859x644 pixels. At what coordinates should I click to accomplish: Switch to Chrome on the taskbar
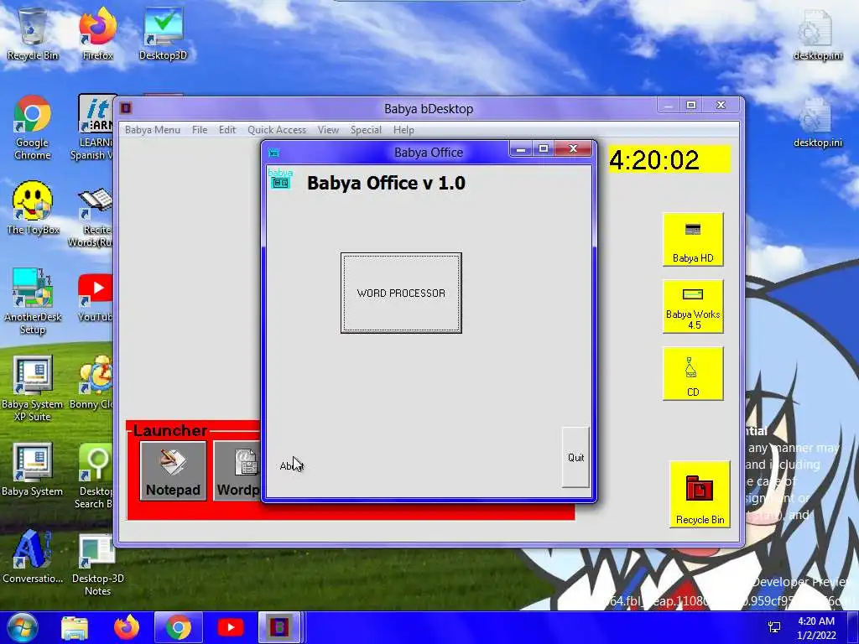point(178,627)
